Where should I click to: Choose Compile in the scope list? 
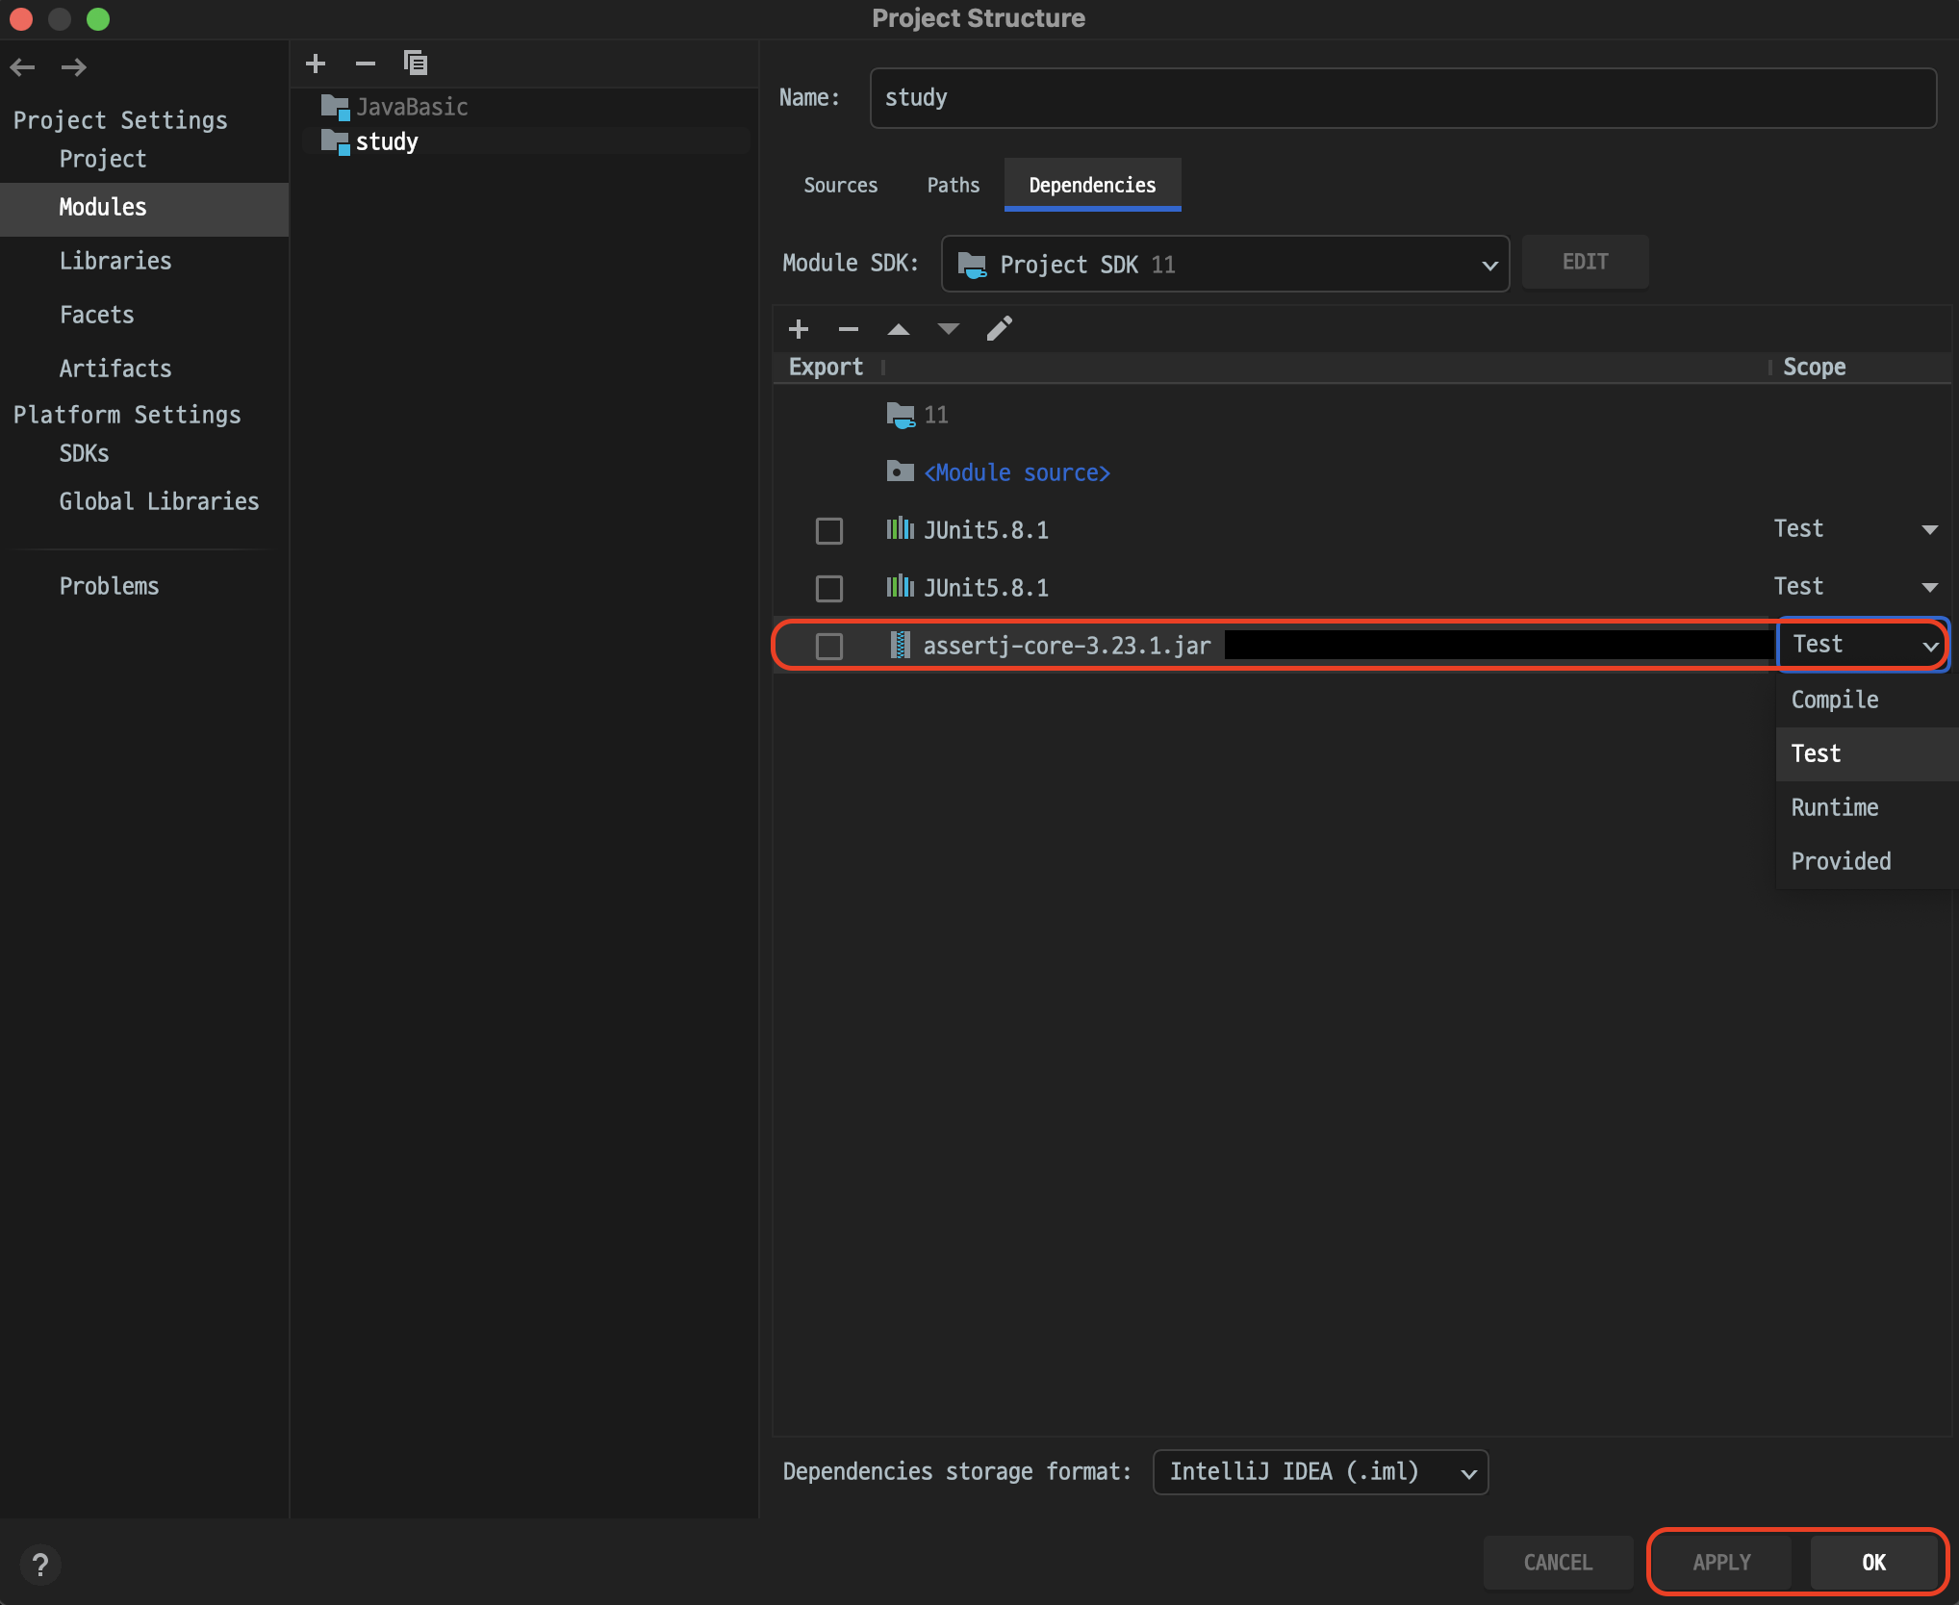point(1834,700)
